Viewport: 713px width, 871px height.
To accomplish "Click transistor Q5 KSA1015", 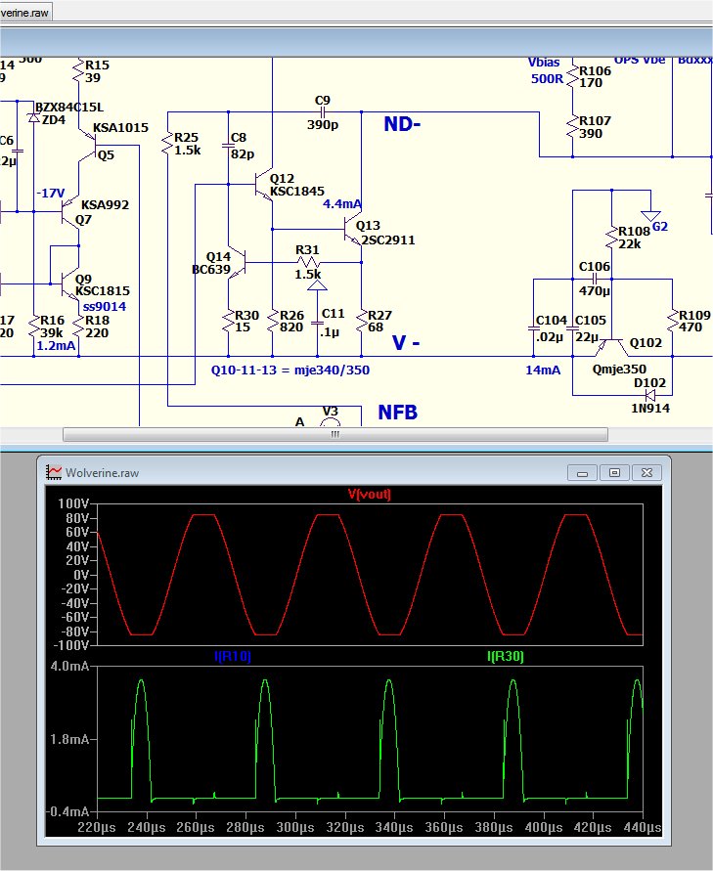I will tap(89, 146).
